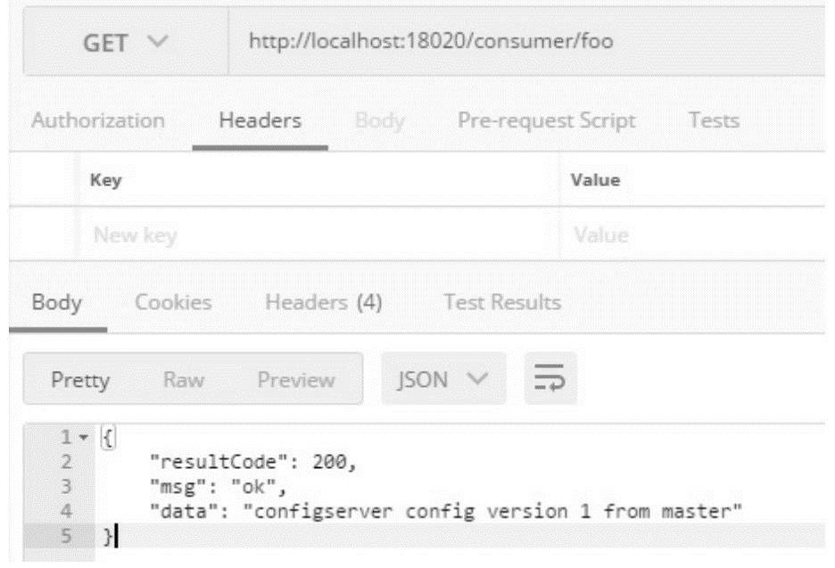Select the request Headers tab
Image resolution: width=835 pixels, height=568 pixels.
[260, 120]
